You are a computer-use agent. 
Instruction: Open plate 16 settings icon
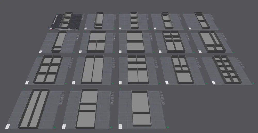click(60, 104)
